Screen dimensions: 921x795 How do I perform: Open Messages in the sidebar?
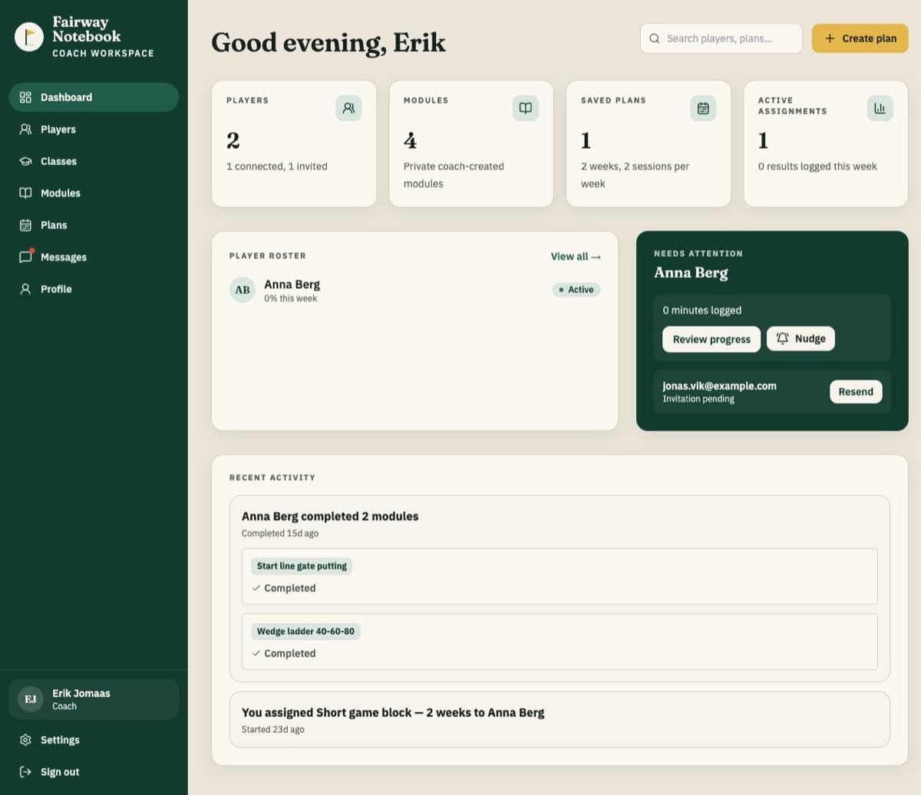[94, 257]
